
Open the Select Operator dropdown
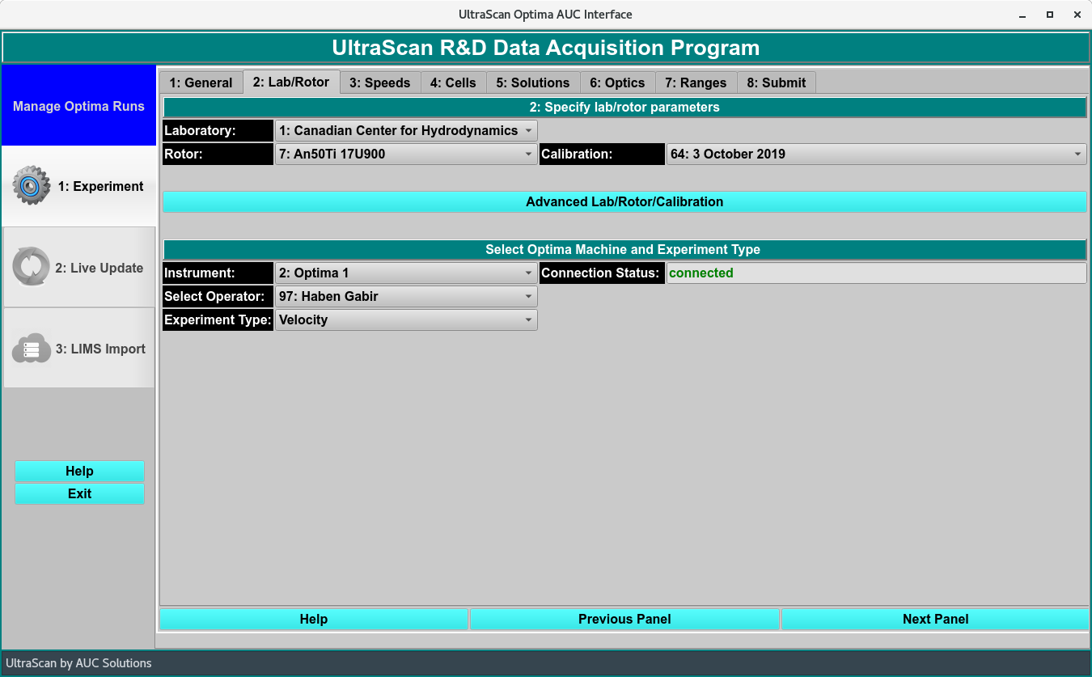click(x=405, y=296)
